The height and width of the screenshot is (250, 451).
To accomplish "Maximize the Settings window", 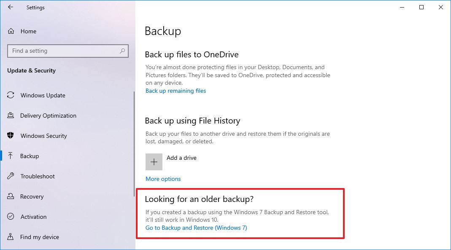I will 421,7.
